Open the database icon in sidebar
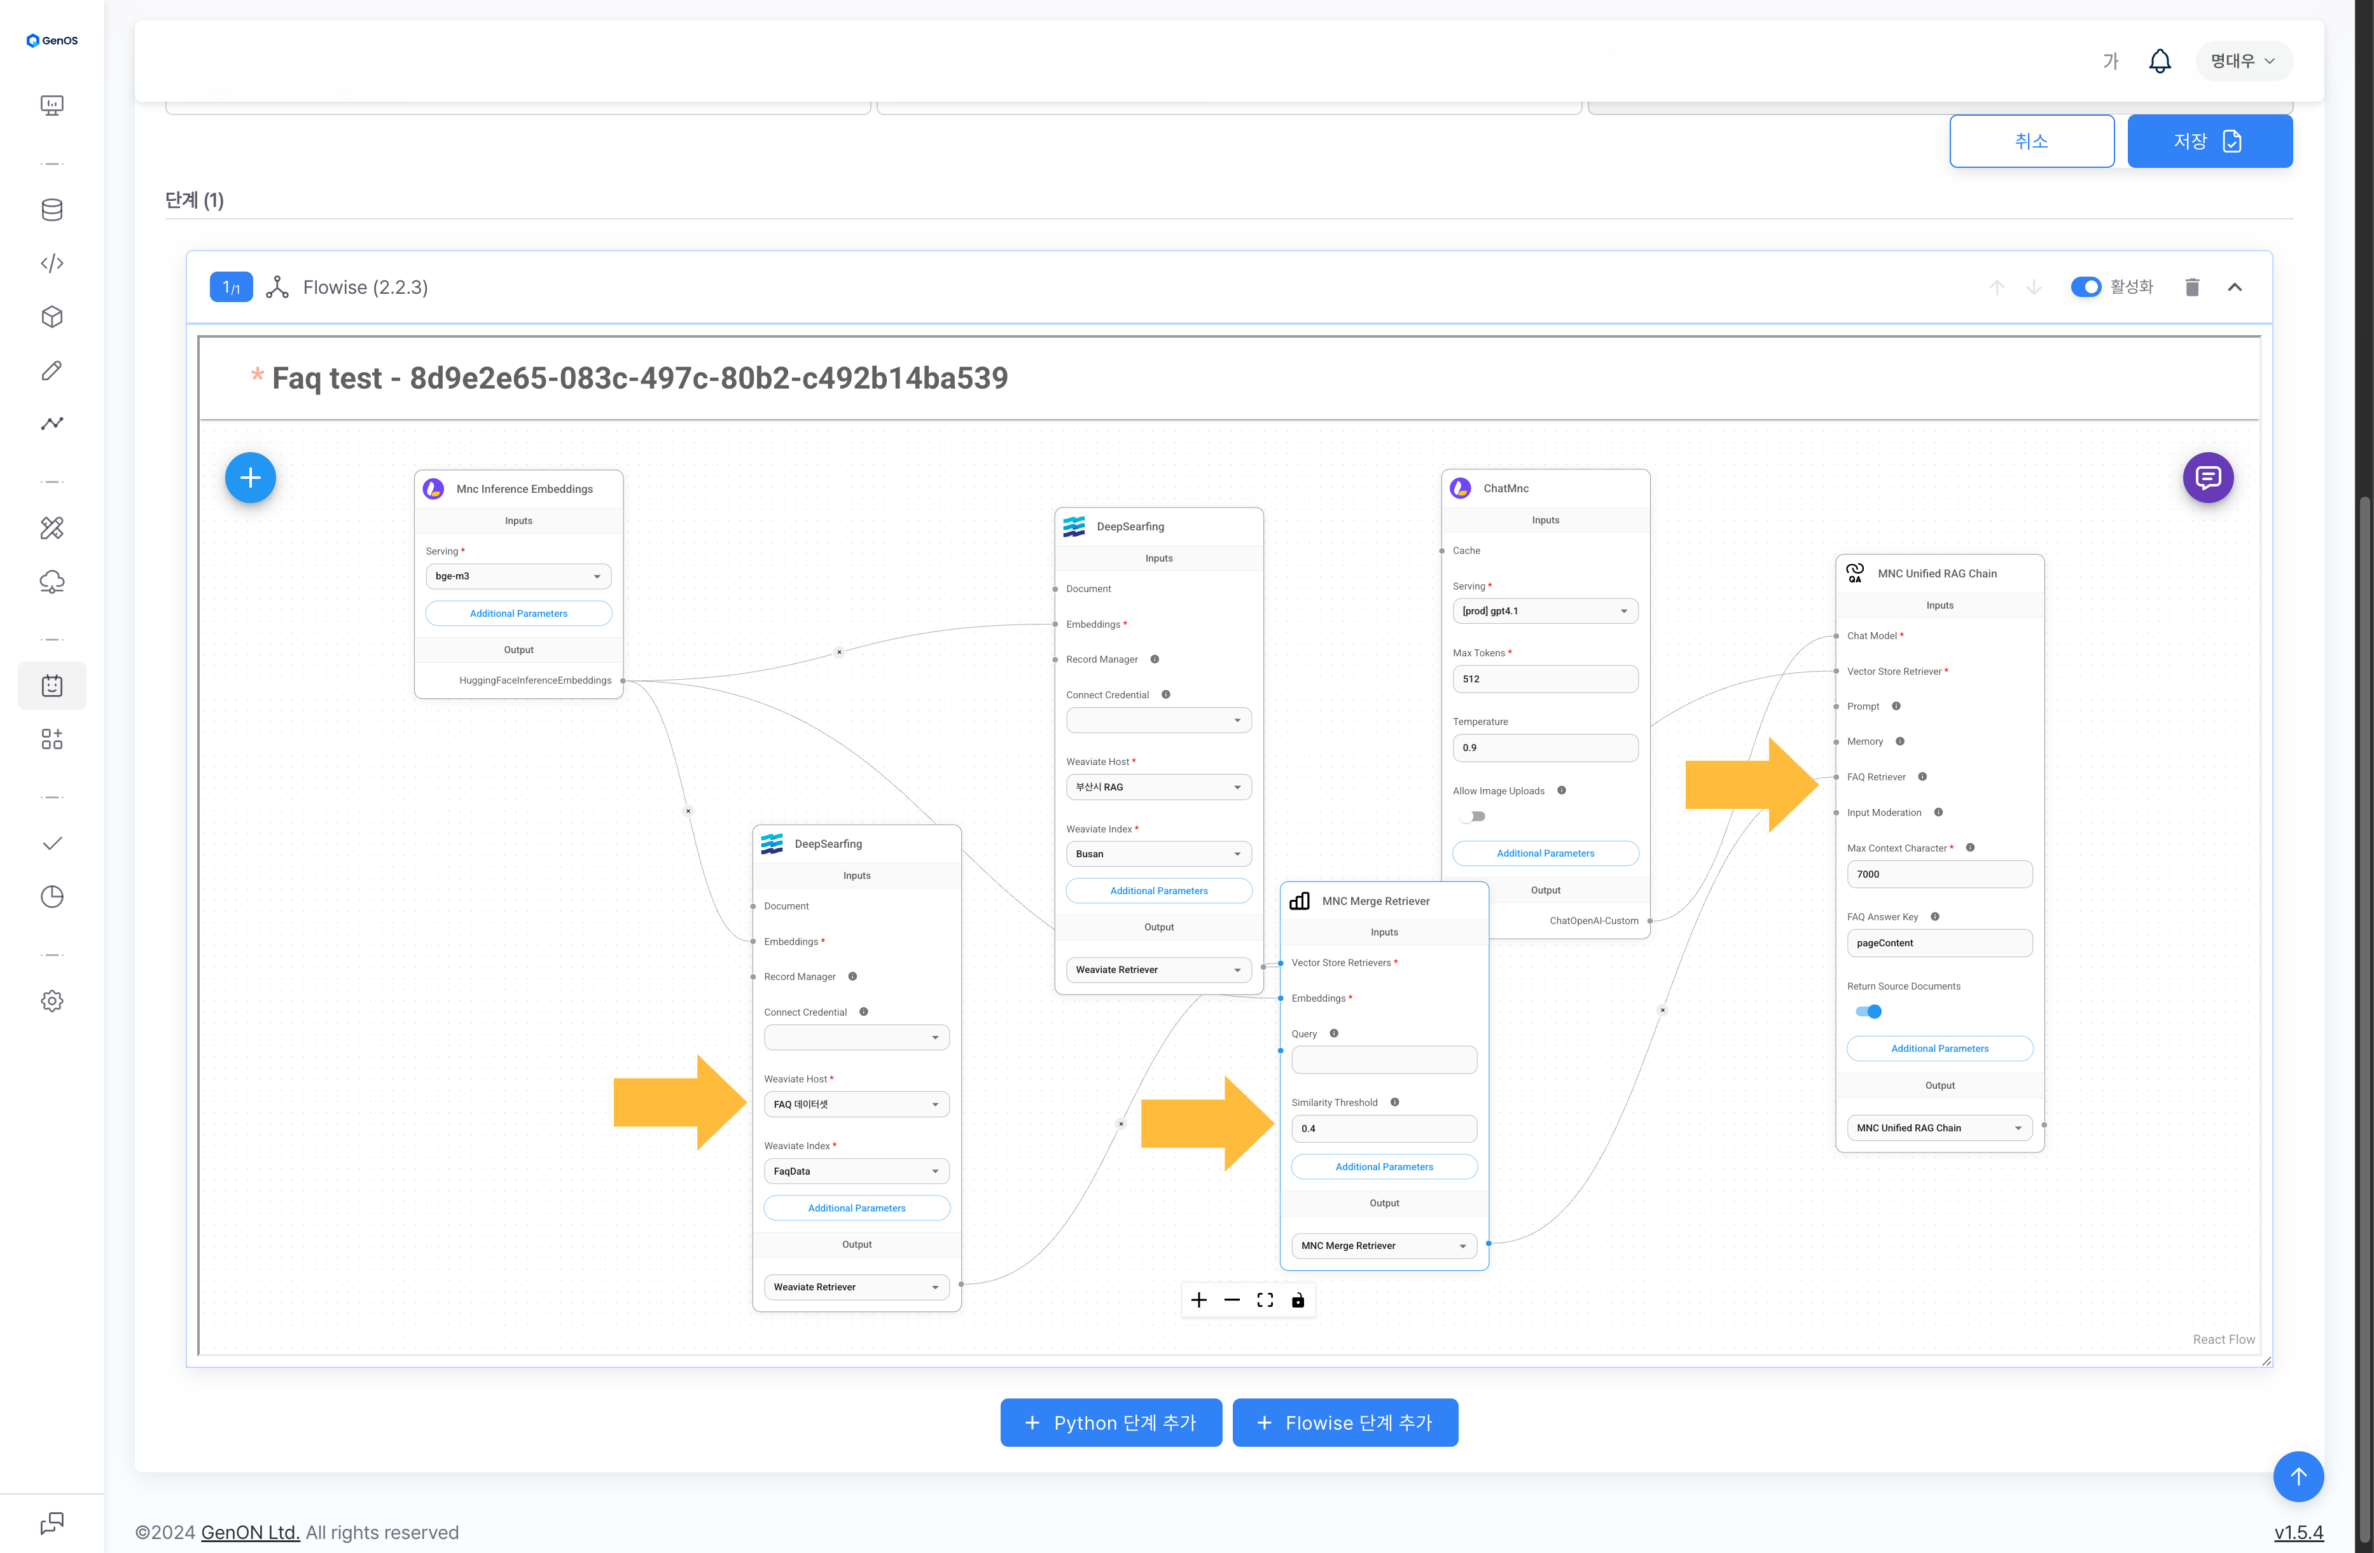This screenshot has height=1553, width=2374. (52, 209)
